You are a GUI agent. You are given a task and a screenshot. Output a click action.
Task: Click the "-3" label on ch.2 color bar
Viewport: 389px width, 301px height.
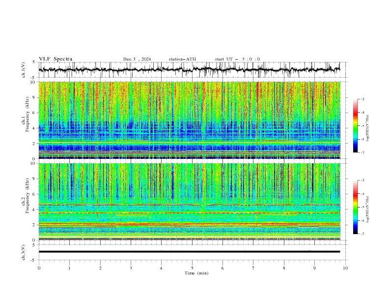click(362, 181)
